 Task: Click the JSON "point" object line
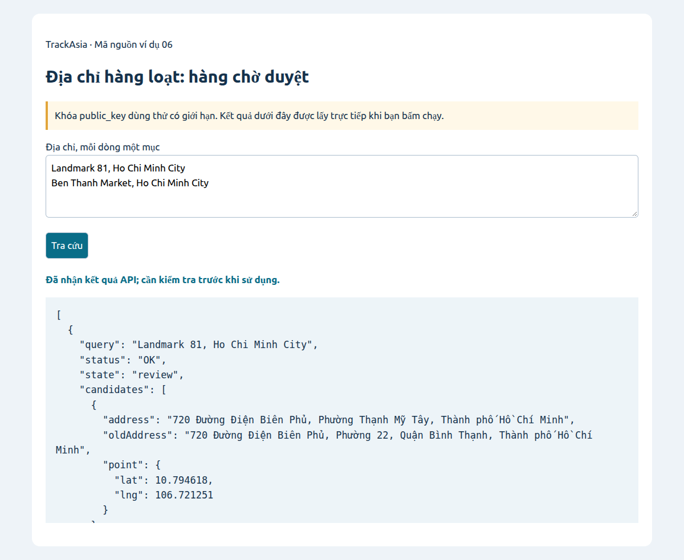132,465
